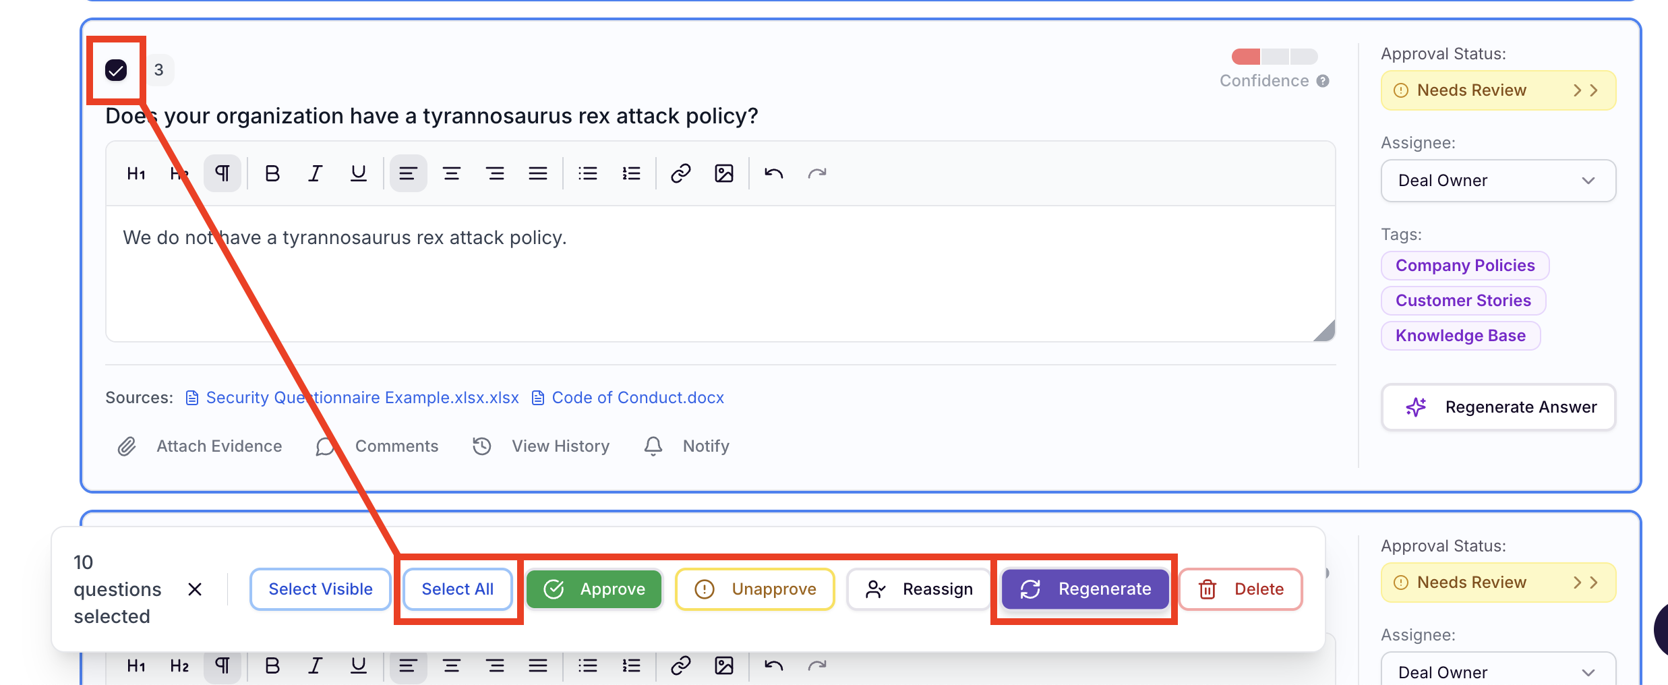Insert bullet list in the tyrannosaurus answer editor
The height and width of the screenshot is (685, 1668).
588,174
